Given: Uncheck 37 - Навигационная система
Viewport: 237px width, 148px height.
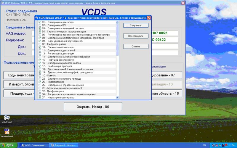Looking at the screenshot, I should point(40,98).
